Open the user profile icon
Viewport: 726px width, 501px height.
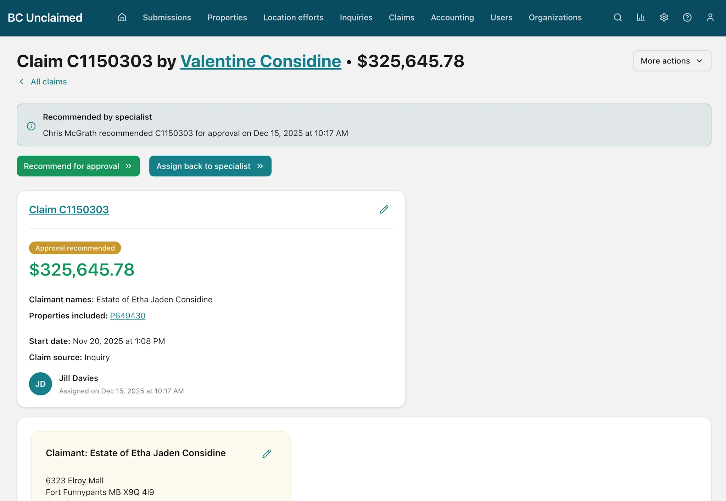click(x=710, y=17)
